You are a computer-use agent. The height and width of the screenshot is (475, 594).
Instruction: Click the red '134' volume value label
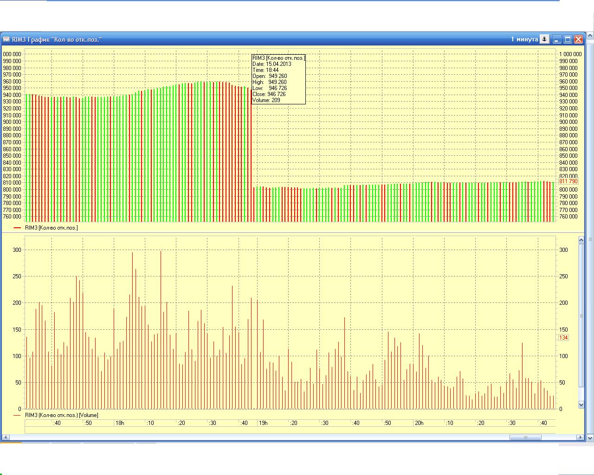[x=563, y=338]
